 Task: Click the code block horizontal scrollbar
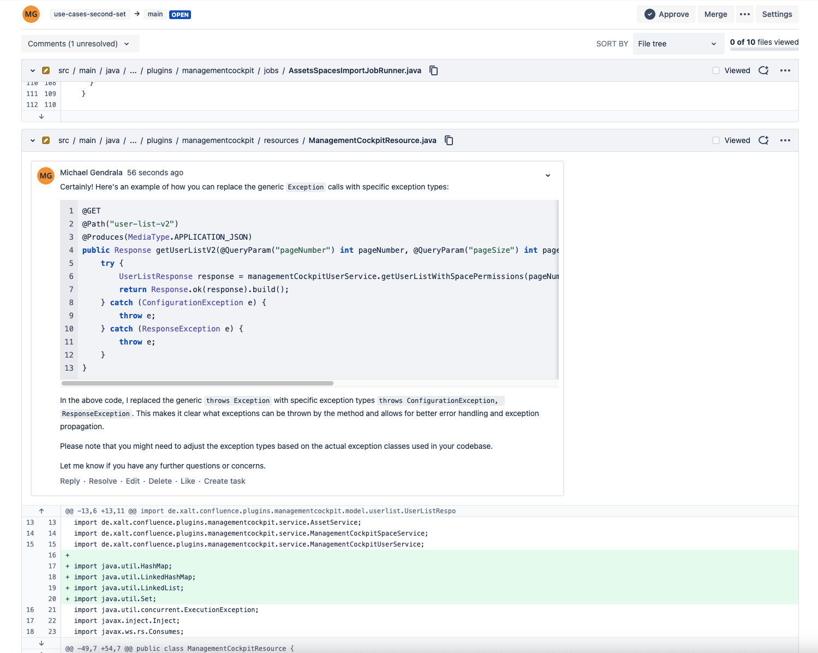tap(198, 383)
